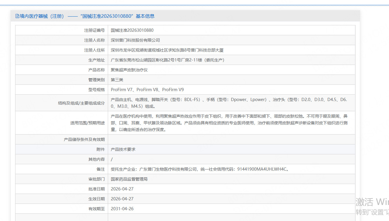Select the 广东省东莞市松山湖园区 production address
The height and width of the screenshot is (221, 389).
168,60
